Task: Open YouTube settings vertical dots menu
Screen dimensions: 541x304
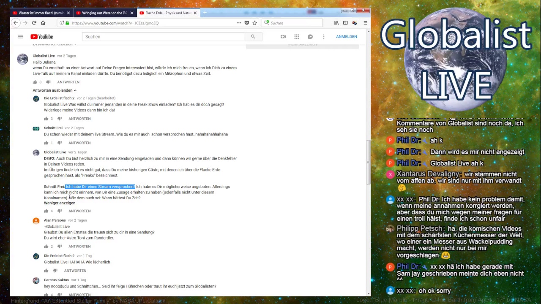Action: click(324, 37)
